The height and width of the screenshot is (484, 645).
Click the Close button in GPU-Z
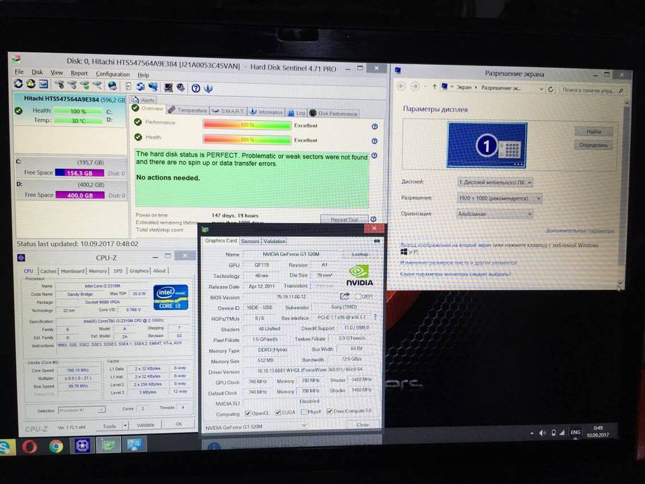pyautogui.click(x=362, y=424)
